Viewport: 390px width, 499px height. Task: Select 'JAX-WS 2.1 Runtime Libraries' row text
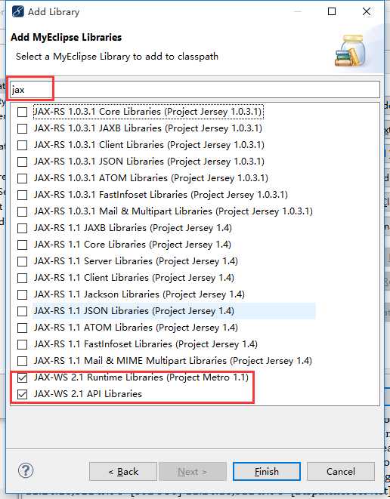(x=141, y=377)
